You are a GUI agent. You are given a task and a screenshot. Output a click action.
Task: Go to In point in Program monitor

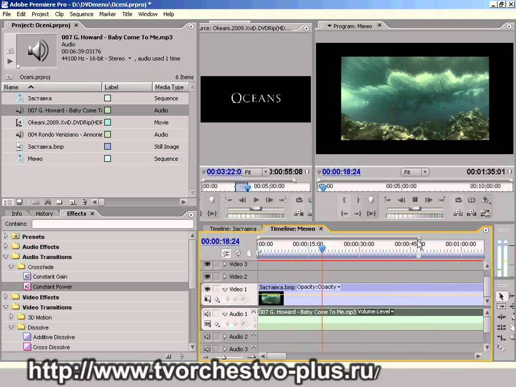click(344, 213)
